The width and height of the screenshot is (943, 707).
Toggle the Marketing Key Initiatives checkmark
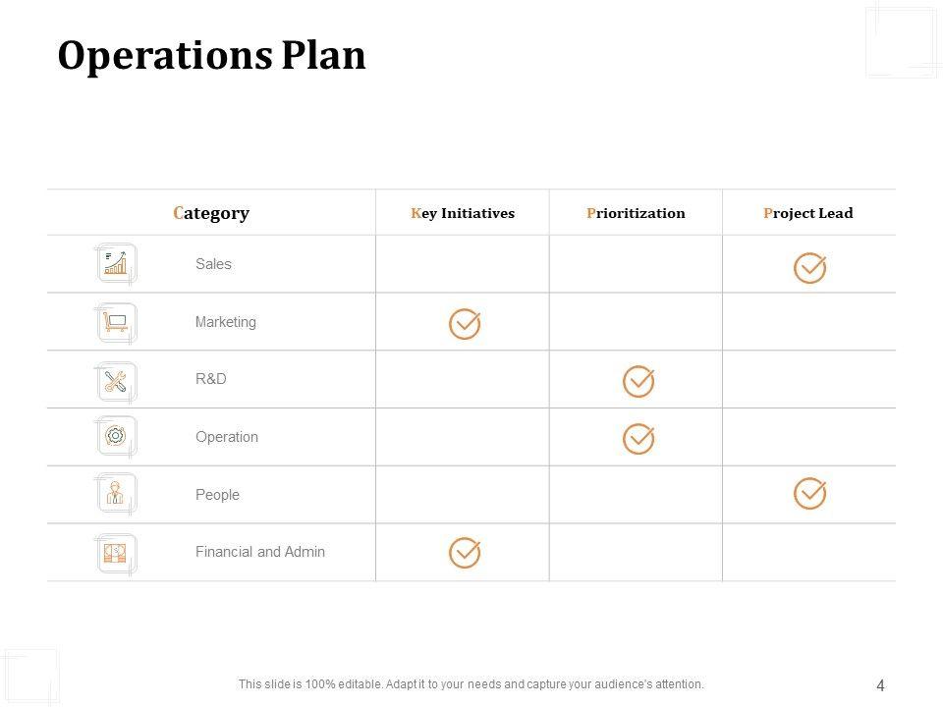(465, 323)
